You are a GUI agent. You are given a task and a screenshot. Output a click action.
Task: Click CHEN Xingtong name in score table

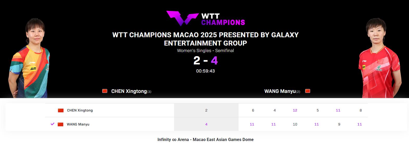pyautogui.click(x=80, y=110)
